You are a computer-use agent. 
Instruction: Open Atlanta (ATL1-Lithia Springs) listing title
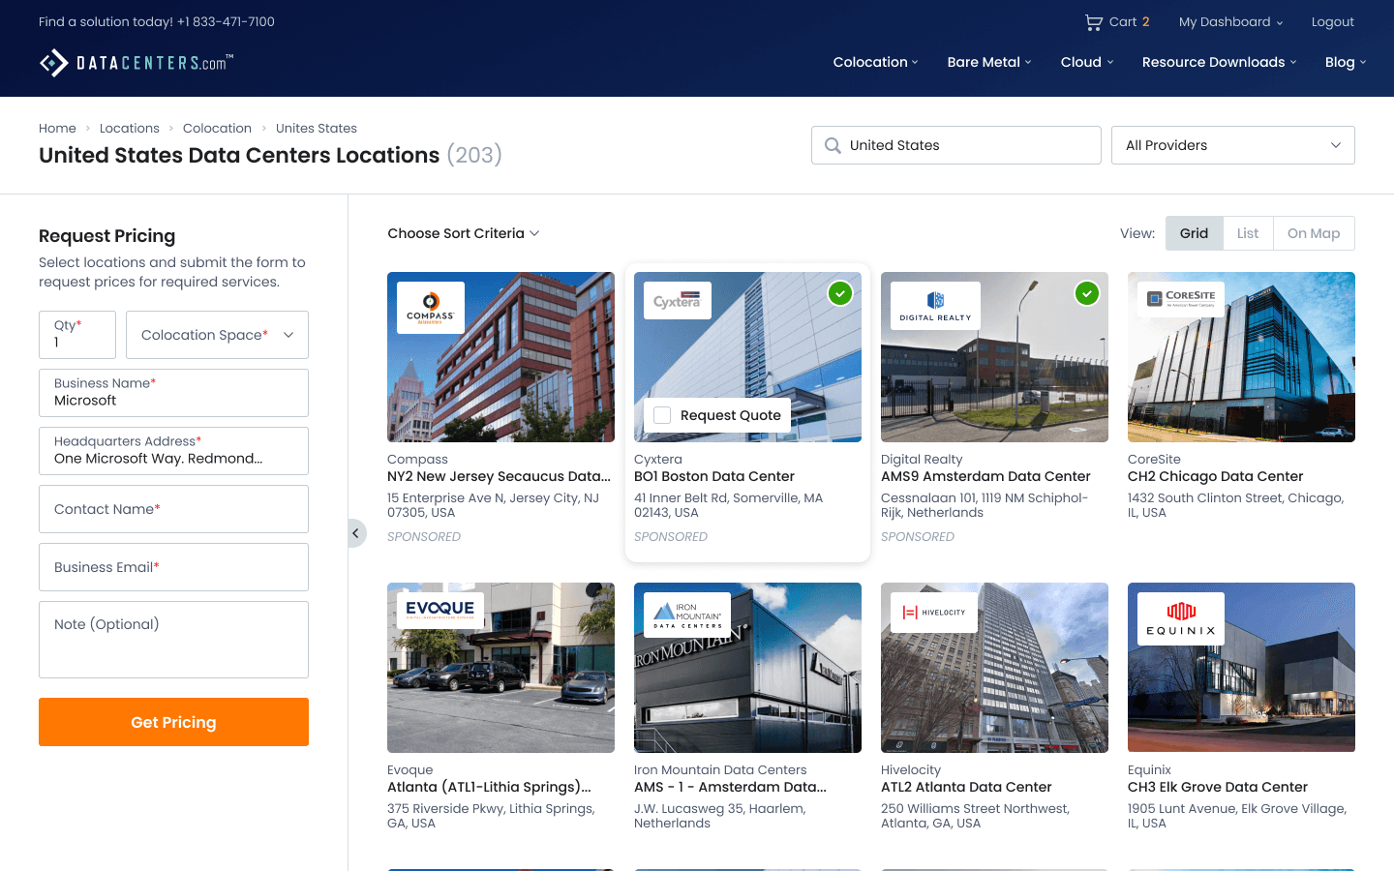[489, 787]
